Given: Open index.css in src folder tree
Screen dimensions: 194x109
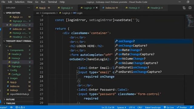Looking at the screenshot, I should point(18,86).
